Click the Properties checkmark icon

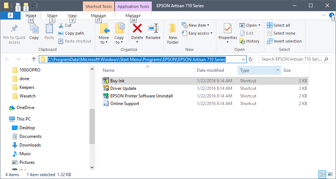227,29
